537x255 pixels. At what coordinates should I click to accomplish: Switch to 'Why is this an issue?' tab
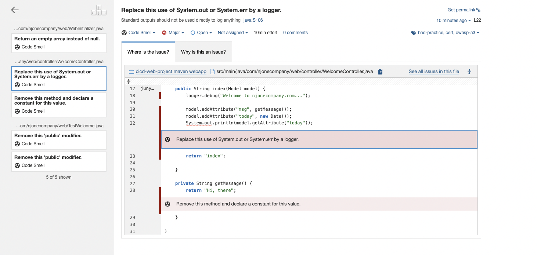(203, 52)
